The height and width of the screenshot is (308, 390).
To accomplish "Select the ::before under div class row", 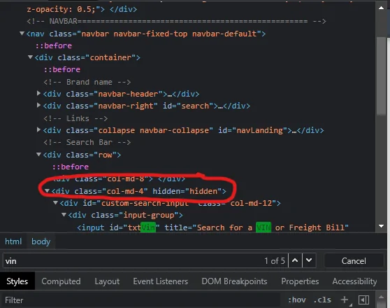I will point(71,167).
